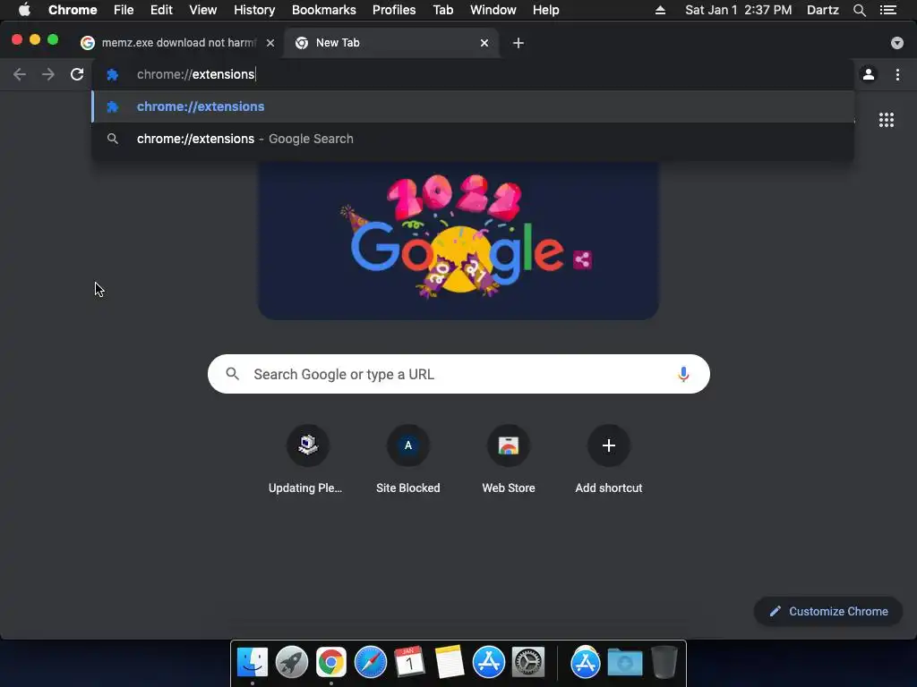Select the New Tab tab

tap(391, 43)
